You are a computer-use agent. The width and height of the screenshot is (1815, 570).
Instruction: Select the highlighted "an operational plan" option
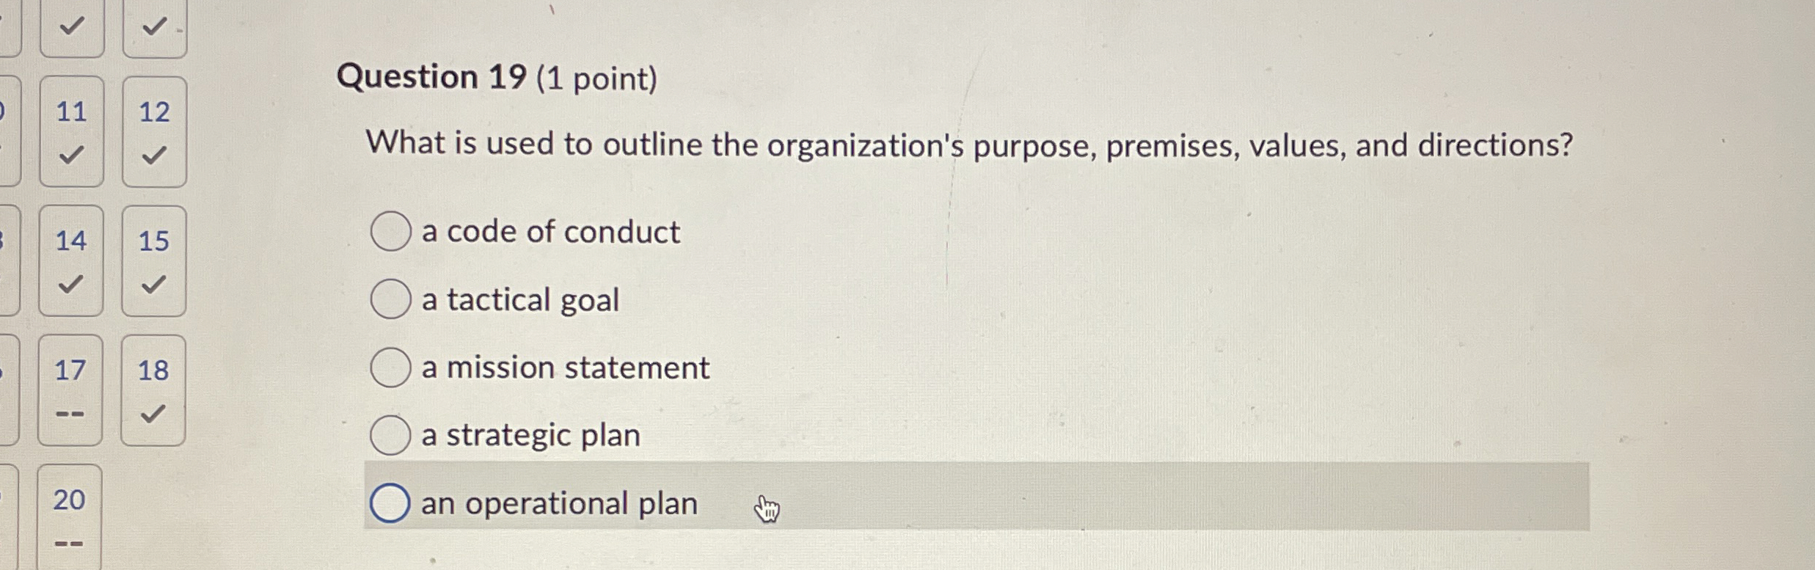pyautogui.click(x=389, y=503)
